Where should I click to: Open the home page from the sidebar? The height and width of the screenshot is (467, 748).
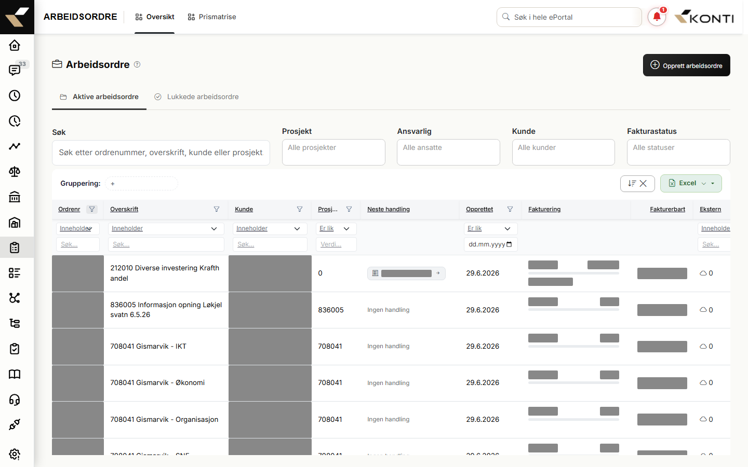(x=15, y=45)
